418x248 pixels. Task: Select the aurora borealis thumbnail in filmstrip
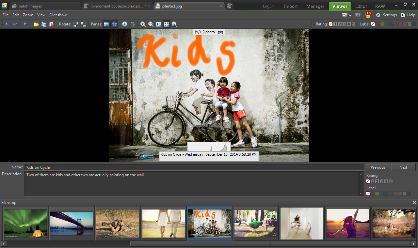click(x=25, y=224)
